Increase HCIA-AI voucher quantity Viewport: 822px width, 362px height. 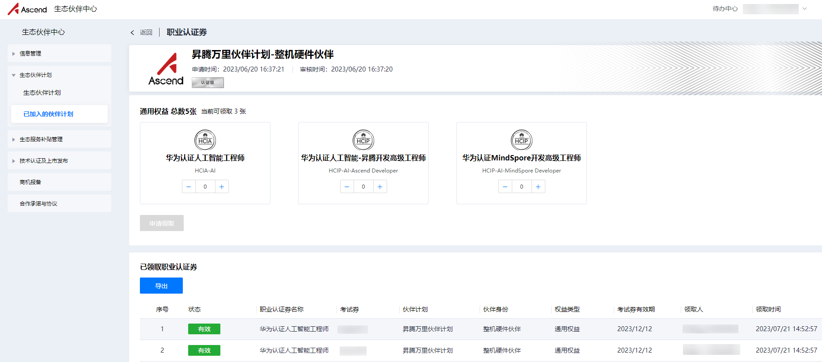[x=222, y=186]
